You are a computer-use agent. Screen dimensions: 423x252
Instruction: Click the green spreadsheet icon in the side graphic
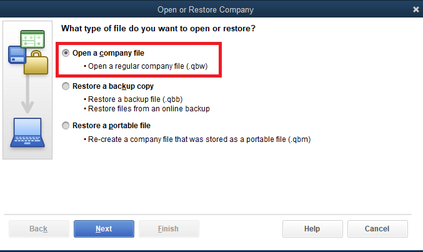tap(32, 39)
